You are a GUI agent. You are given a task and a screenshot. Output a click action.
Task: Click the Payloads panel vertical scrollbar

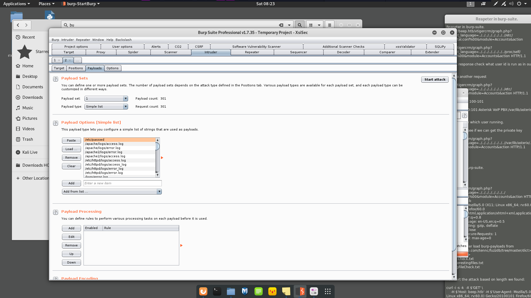point(454,176)
